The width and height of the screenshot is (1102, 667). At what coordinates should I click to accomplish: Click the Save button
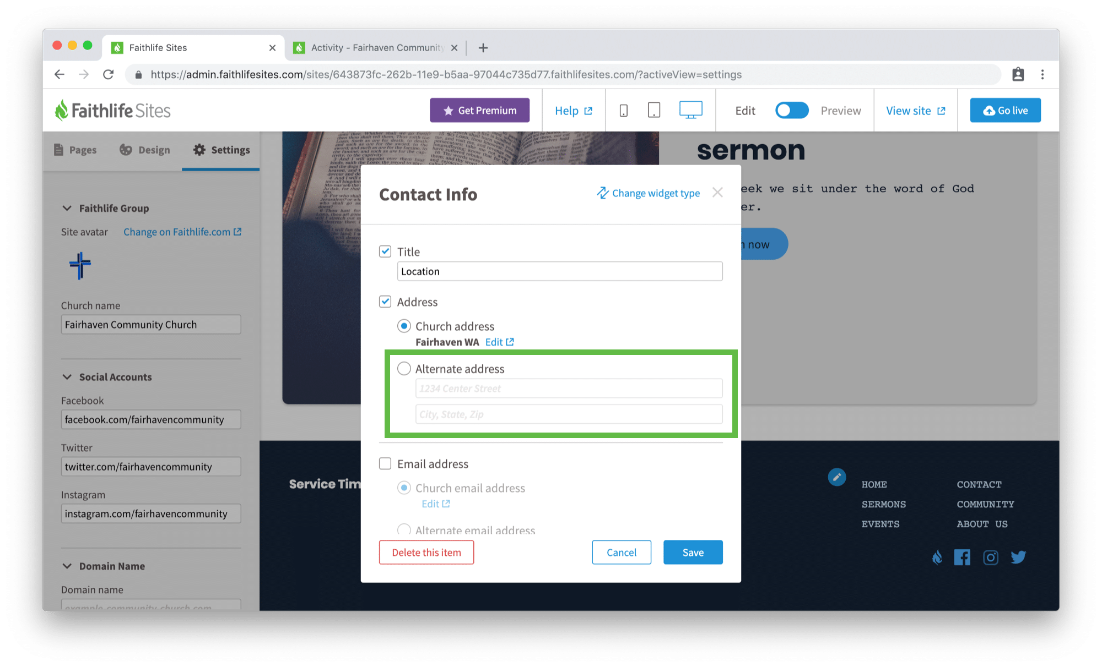point(693,552)
